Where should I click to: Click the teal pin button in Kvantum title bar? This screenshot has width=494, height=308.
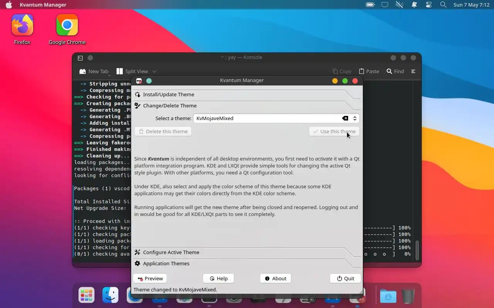tap(149, 81)
